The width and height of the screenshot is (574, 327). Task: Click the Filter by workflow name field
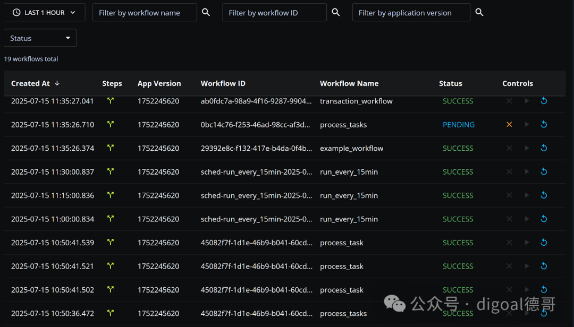coord(145,12)
